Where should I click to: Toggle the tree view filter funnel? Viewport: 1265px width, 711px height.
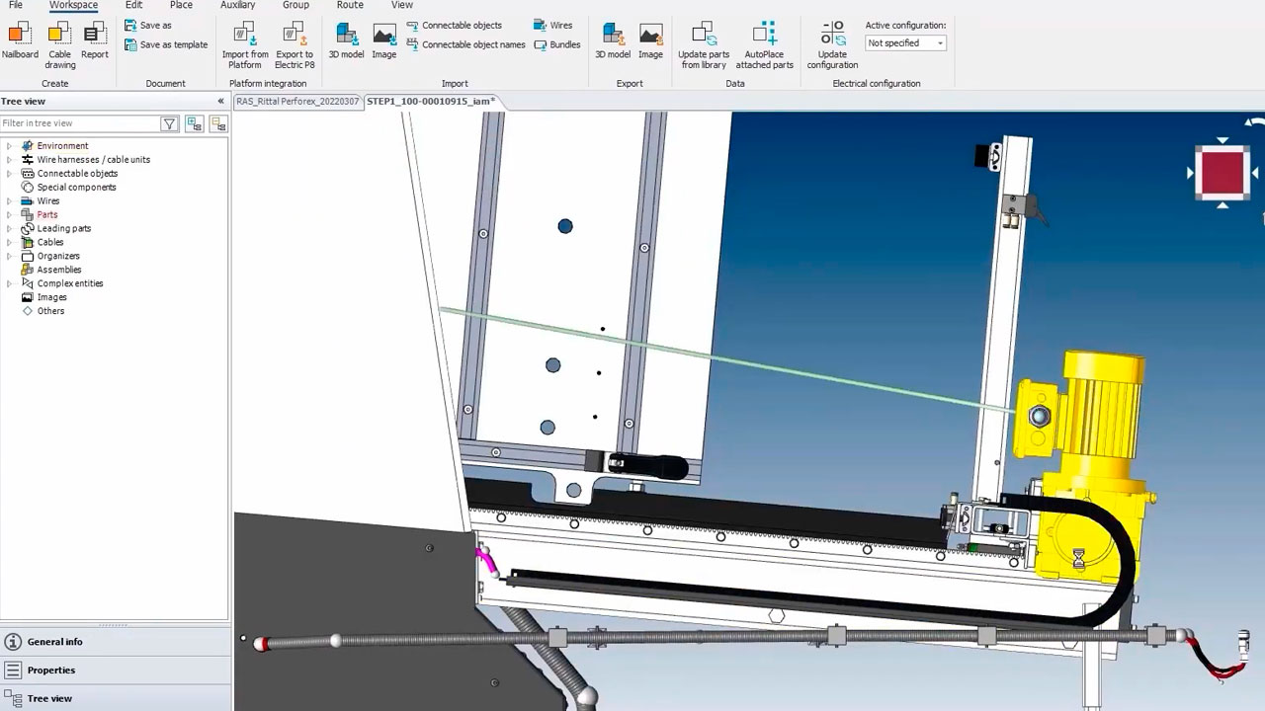point(170,123)
